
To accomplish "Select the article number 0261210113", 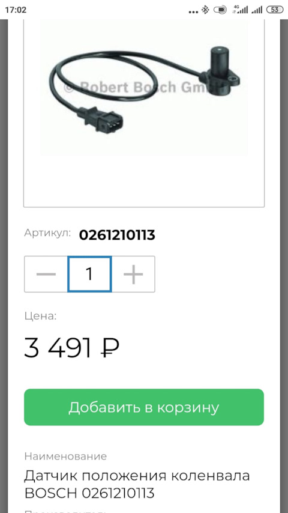I will [x=117, y=235].
